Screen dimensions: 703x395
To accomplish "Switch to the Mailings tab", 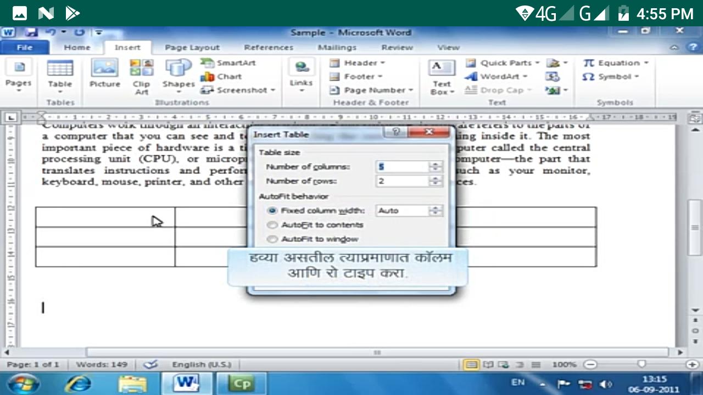I will (337, 47).
